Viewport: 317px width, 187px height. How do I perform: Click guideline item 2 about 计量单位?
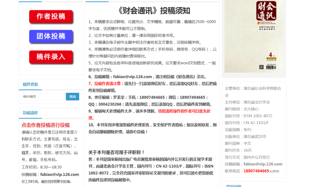pyautogui.click(x=131, y=35)
